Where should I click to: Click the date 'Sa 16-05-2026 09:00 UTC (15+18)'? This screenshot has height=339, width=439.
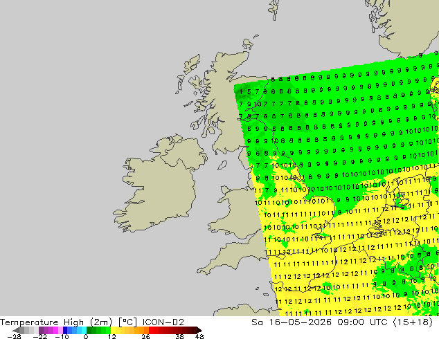pos(342,322)
